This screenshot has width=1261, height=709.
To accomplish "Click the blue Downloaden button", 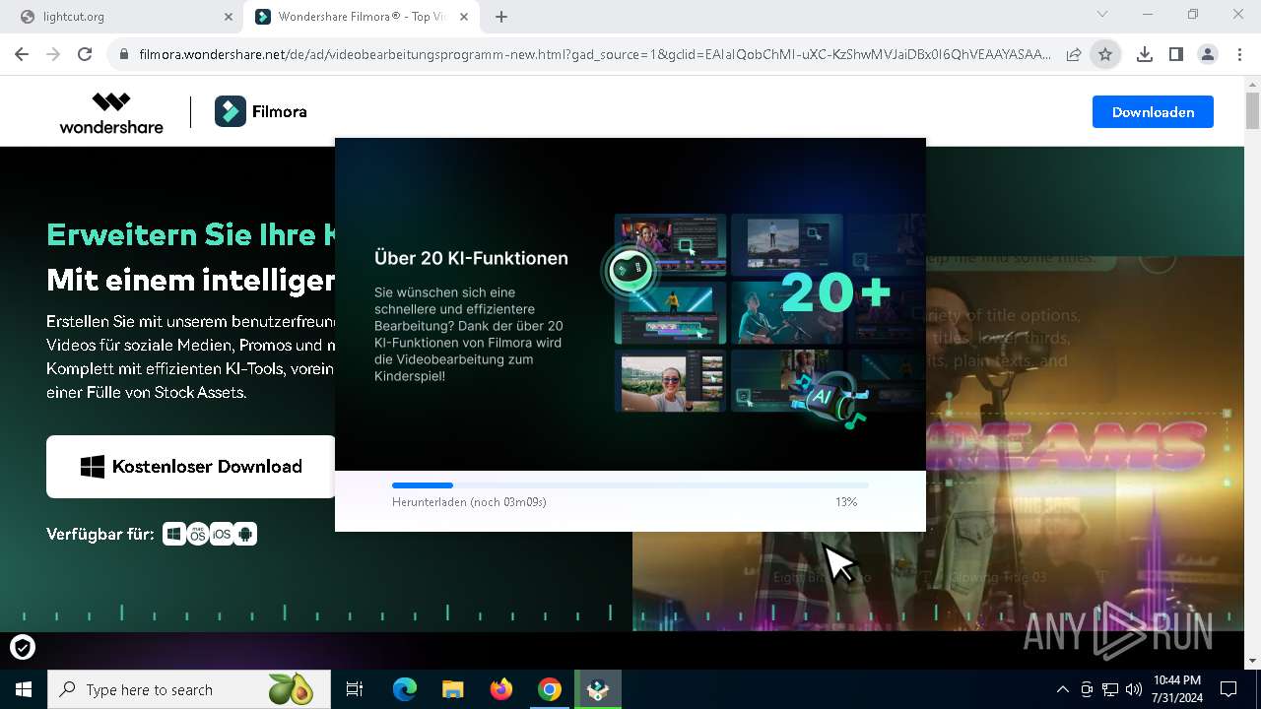I will 1153,112.
